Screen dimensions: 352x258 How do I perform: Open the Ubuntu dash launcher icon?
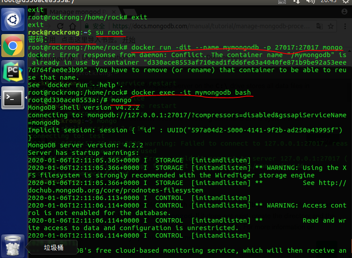[x=13, y=19]
